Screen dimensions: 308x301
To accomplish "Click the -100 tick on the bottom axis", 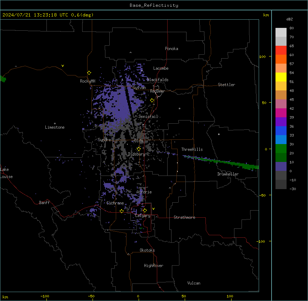I will click(45, 296).
